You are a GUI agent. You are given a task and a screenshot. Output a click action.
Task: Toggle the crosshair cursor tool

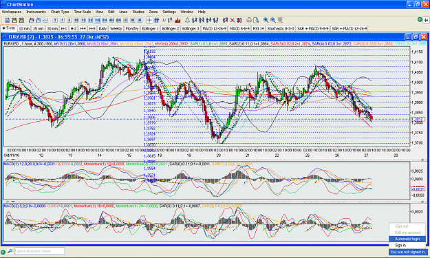(x=149, y=20)
